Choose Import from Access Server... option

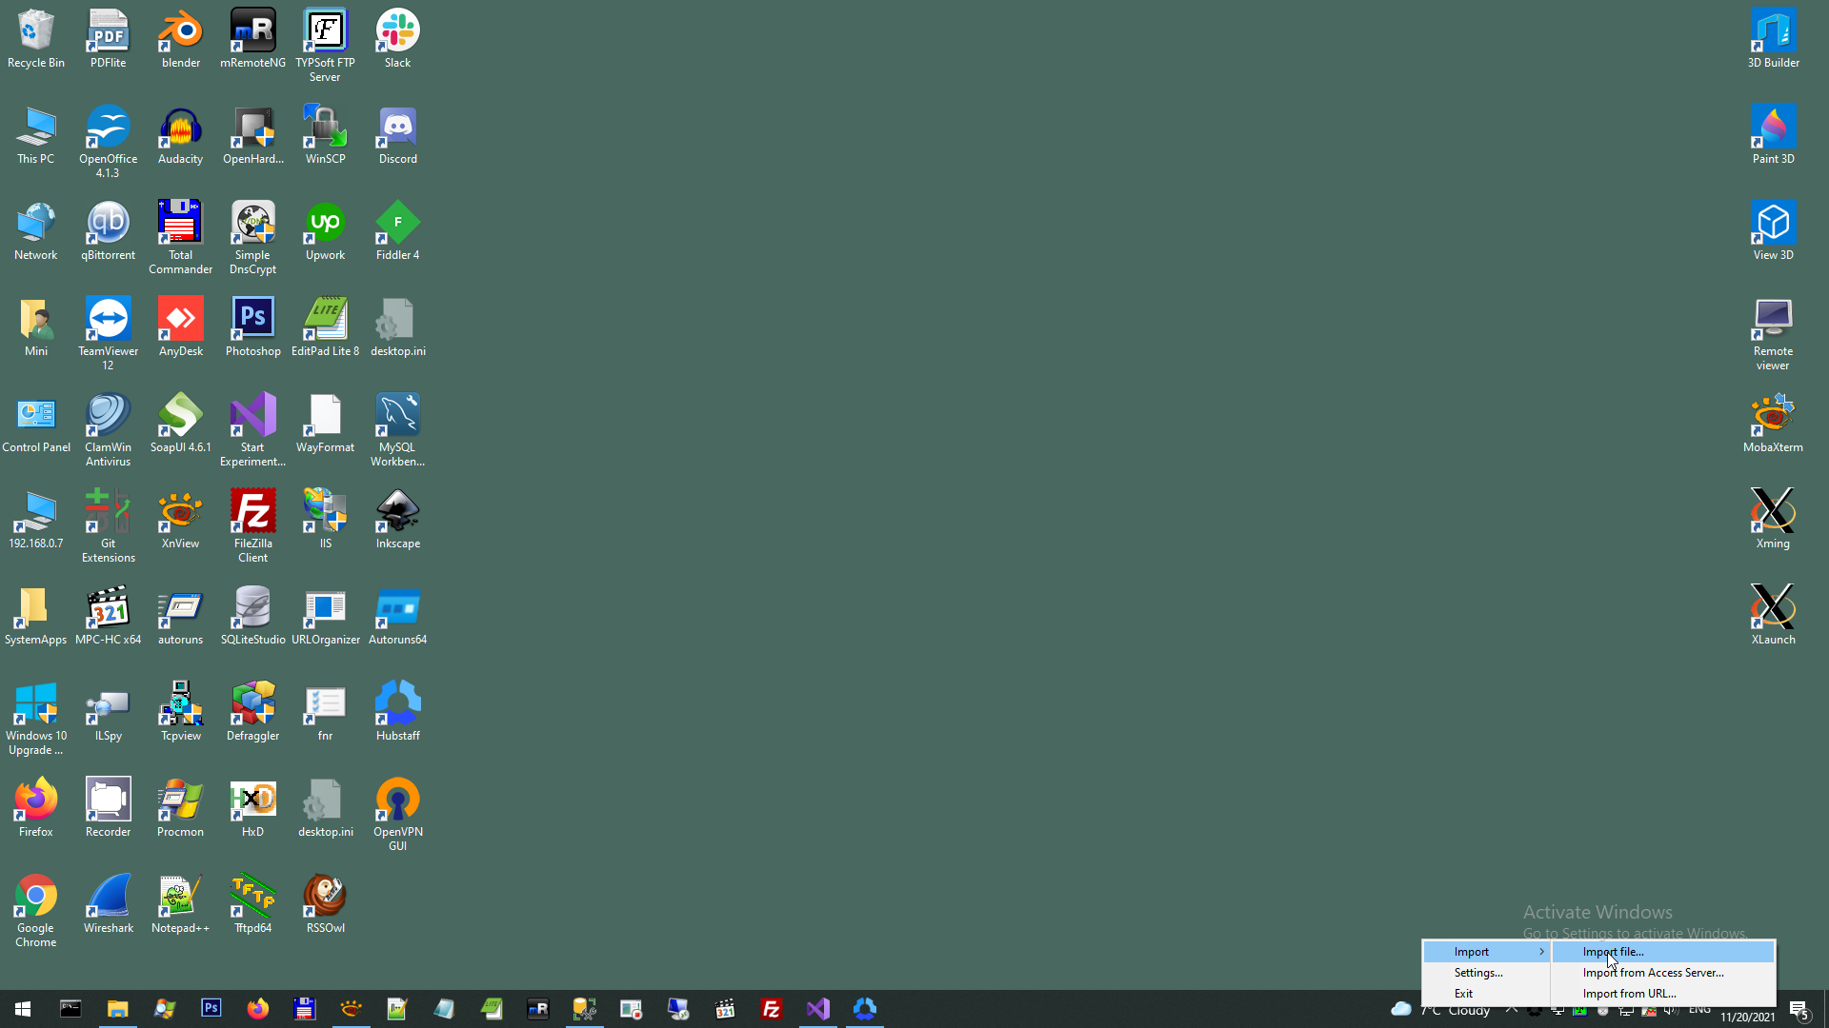tap(1653, 972)
